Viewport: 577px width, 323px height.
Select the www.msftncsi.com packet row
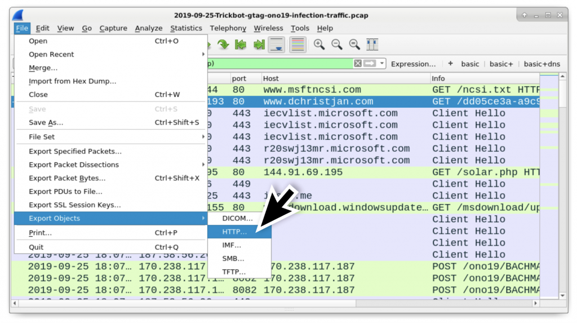point(373,90)
